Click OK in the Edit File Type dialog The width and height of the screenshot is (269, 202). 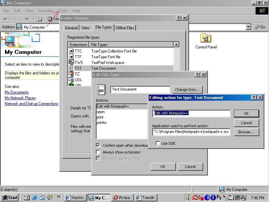[x=163, y=167]
